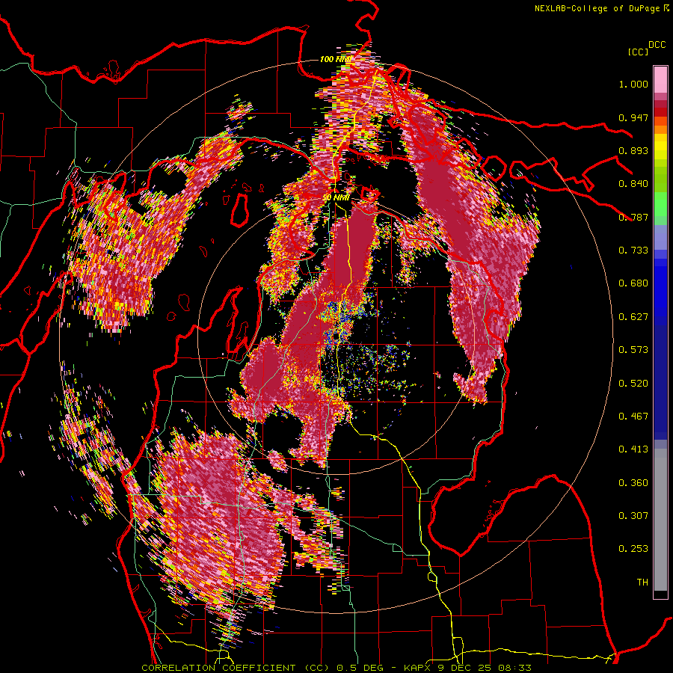Select the 0.360 legend value
The height and width of the screenshot is (673, 673).
point(633,483)
